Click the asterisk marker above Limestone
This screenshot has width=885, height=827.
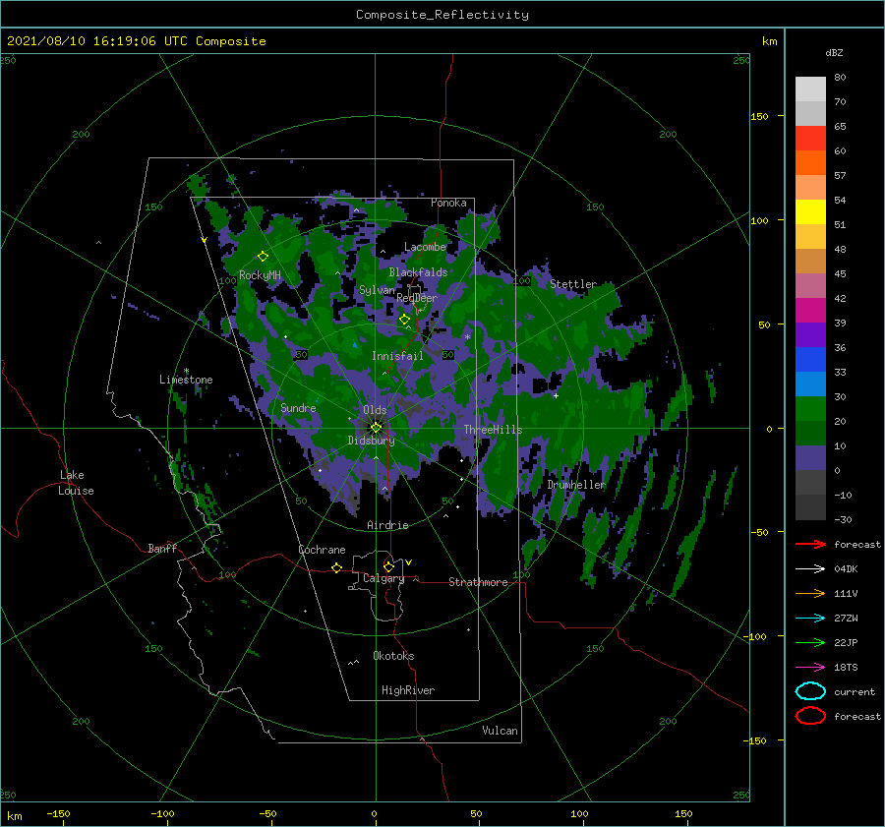(186, 371)
